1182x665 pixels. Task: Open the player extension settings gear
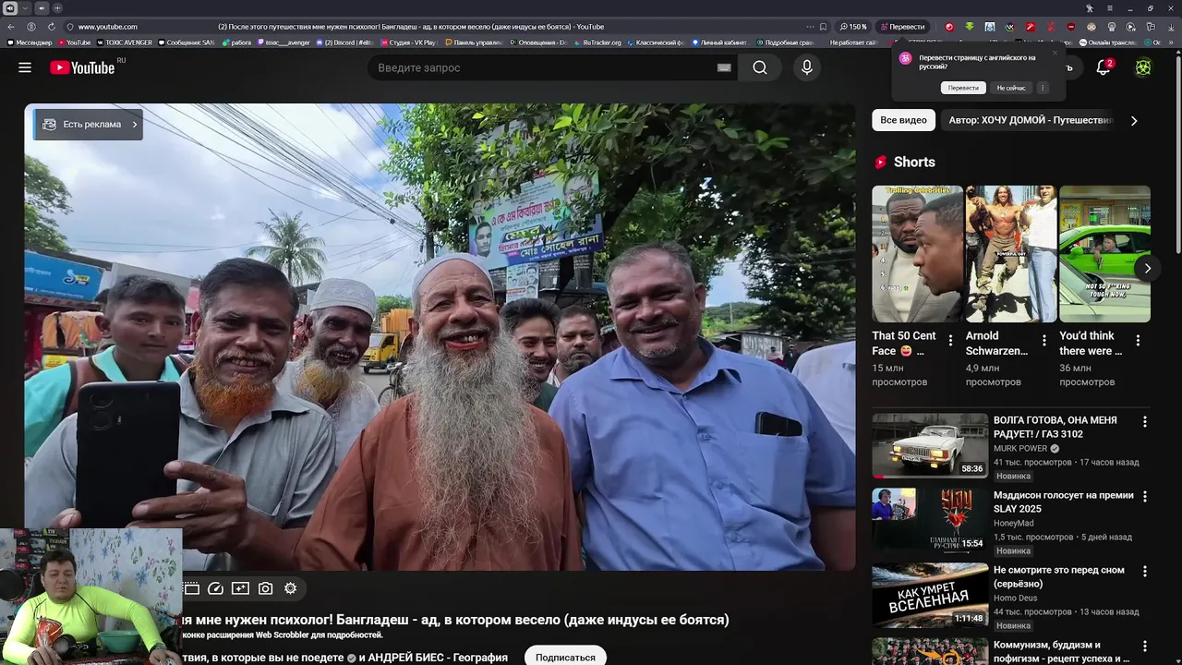(290, 588)
